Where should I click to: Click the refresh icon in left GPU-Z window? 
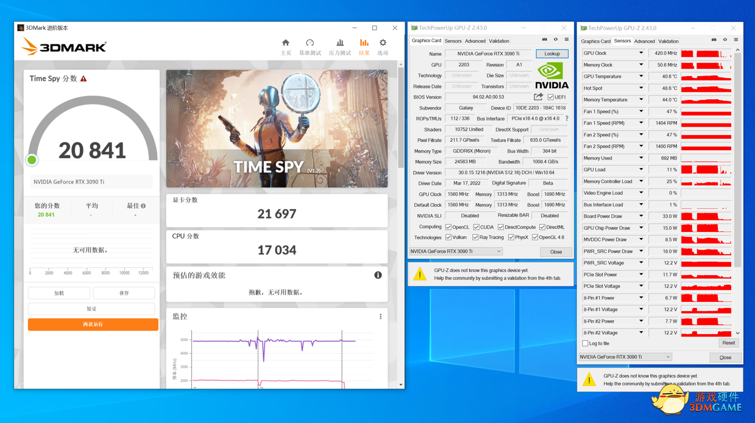point(555,40)
